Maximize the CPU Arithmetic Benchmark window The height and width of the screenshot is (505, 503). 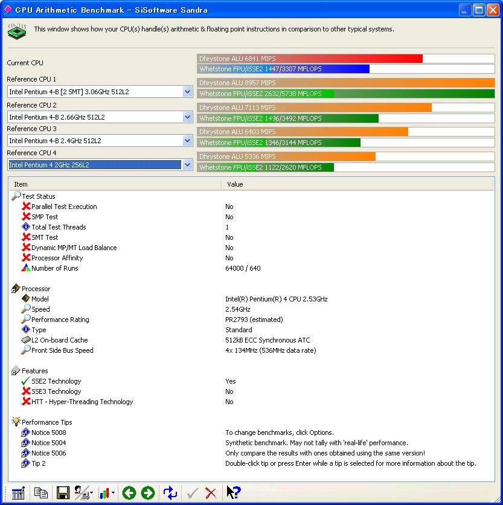click(x=479, y=10)
